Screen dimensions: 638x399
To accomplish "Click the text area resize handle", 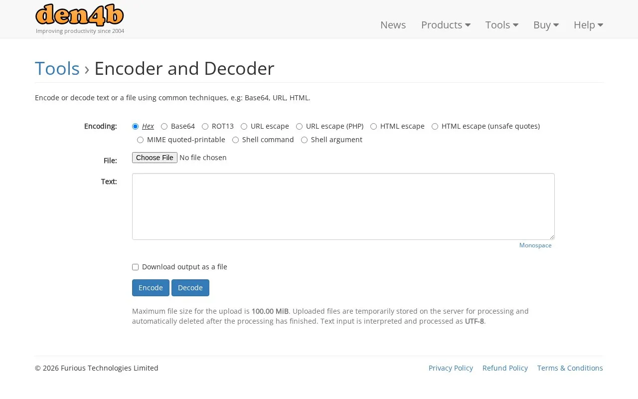I will pyautogui.click(x=551, y=237).
